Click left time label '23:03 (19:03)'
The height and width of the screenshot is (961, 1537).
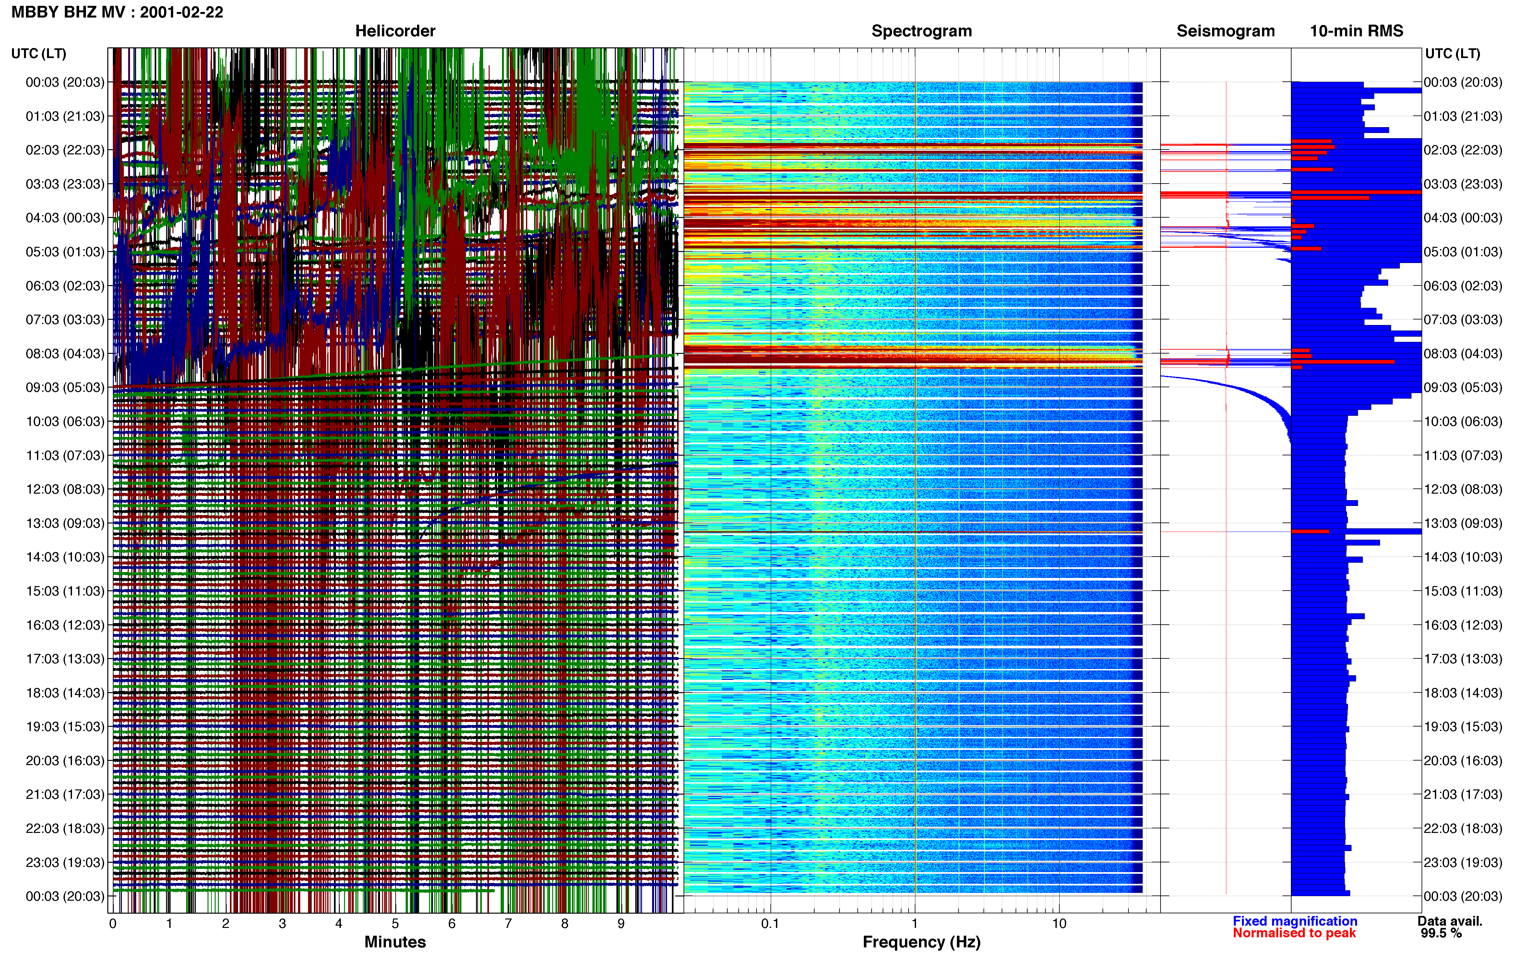pyautogui.click(x=65, y=862)
